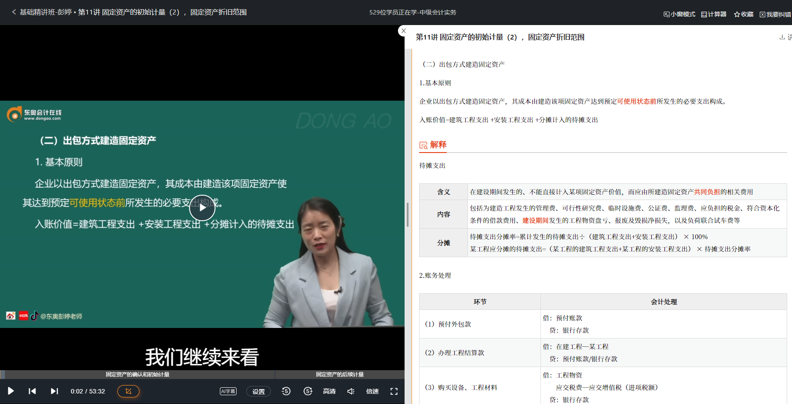Play the video from center overlay button
This screenshot has height=404, width=792.
pyautogui.click(x=202, y=208)
